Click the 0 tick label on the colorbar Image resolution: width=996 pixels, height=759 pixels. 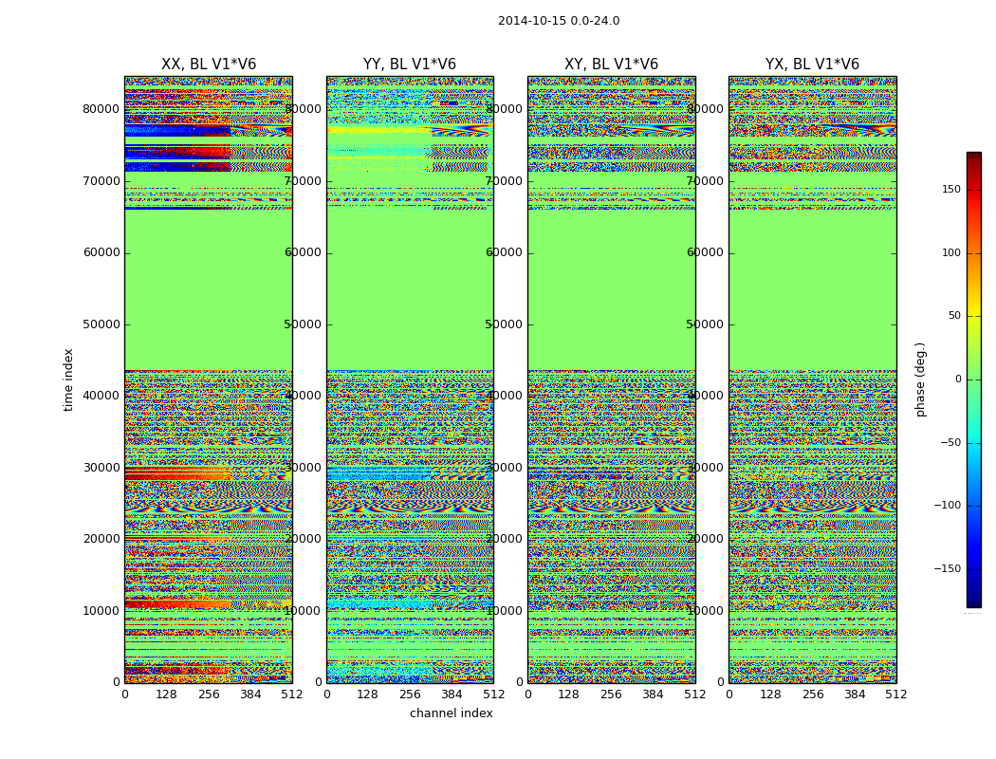click(x=958, y=379)
